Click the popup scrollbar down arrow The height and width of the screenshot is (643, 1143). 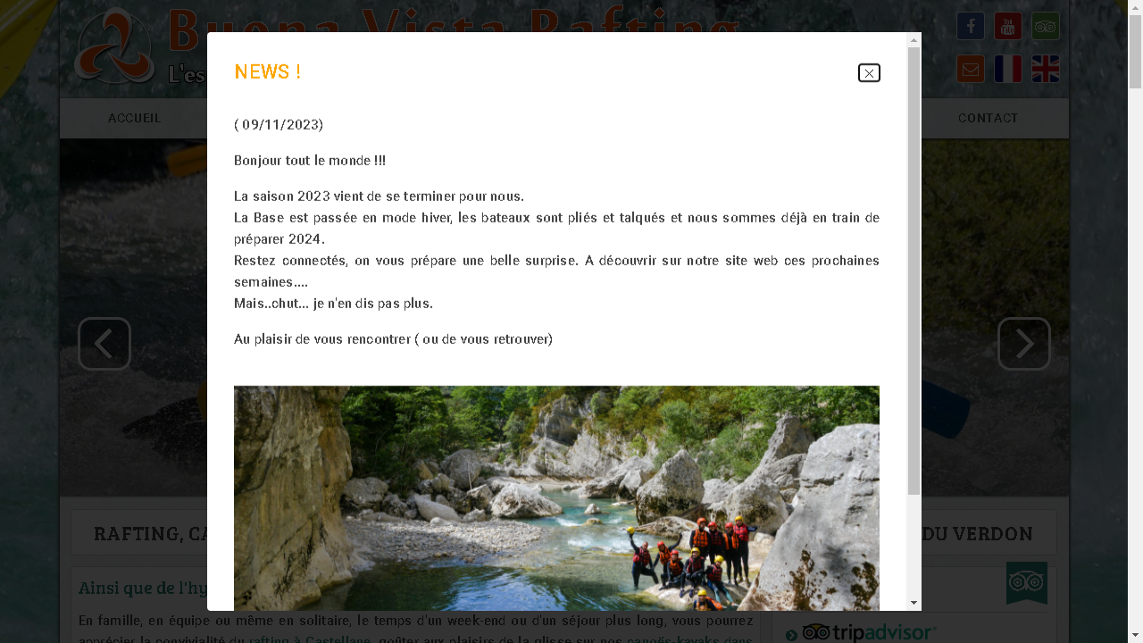tap(914, 603)
